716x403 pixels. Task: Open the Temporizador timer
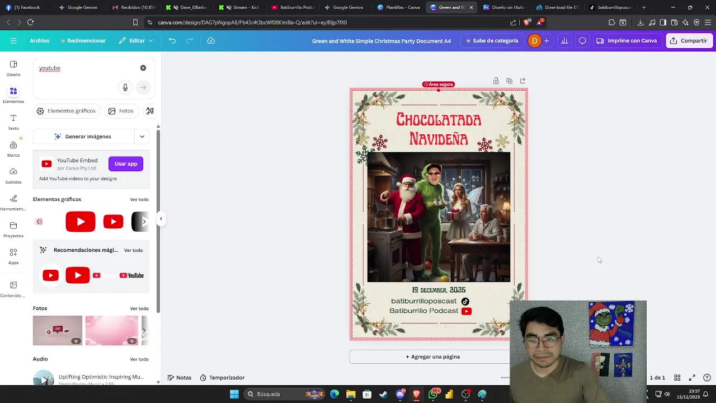pyautogui.click(x=222, y=378)
